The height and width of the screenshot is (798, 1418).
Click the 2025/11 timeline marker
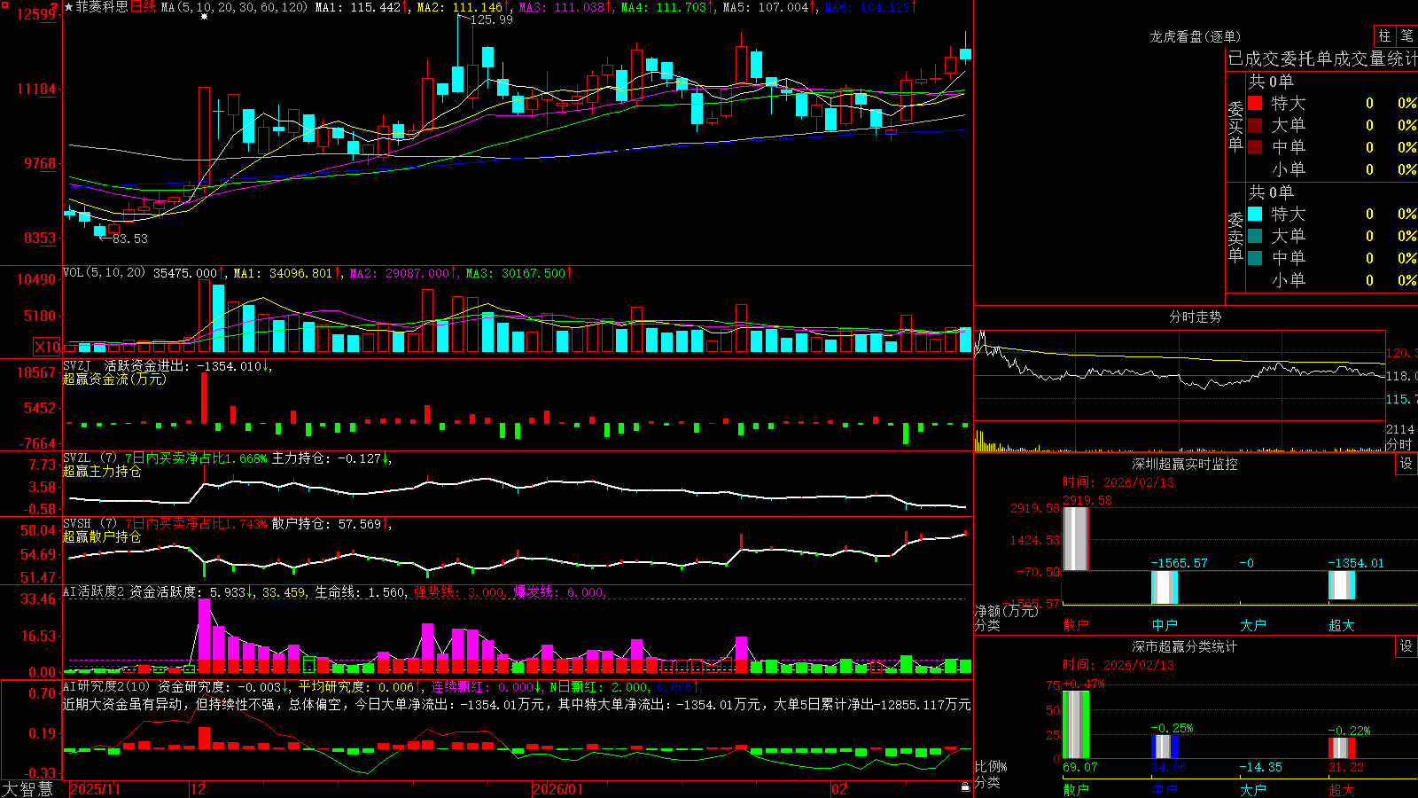coord(95,789)
